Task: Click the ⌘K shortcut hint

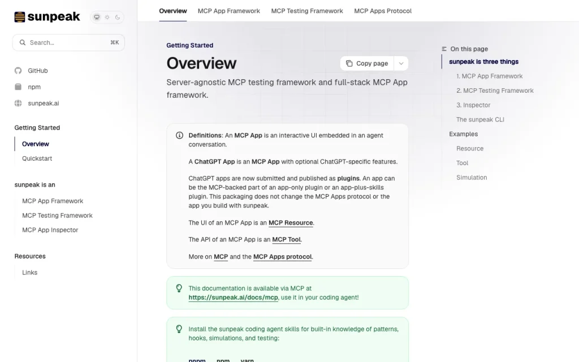Action: click(114, 42)
